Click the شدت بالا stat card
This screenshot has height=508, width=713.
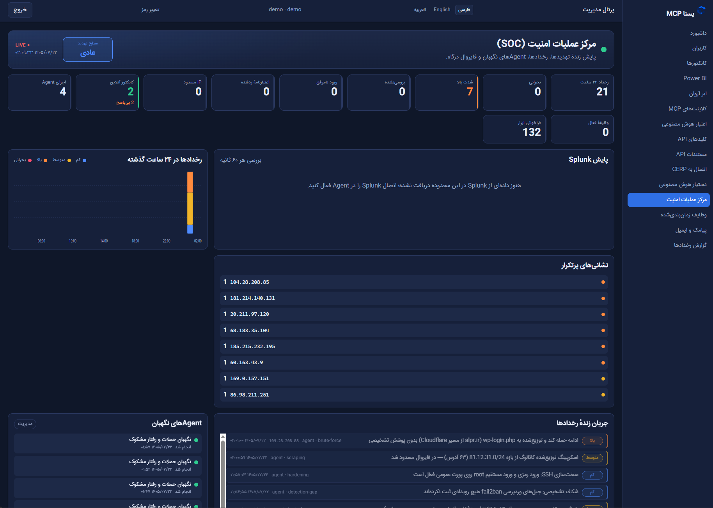point(447,92)
